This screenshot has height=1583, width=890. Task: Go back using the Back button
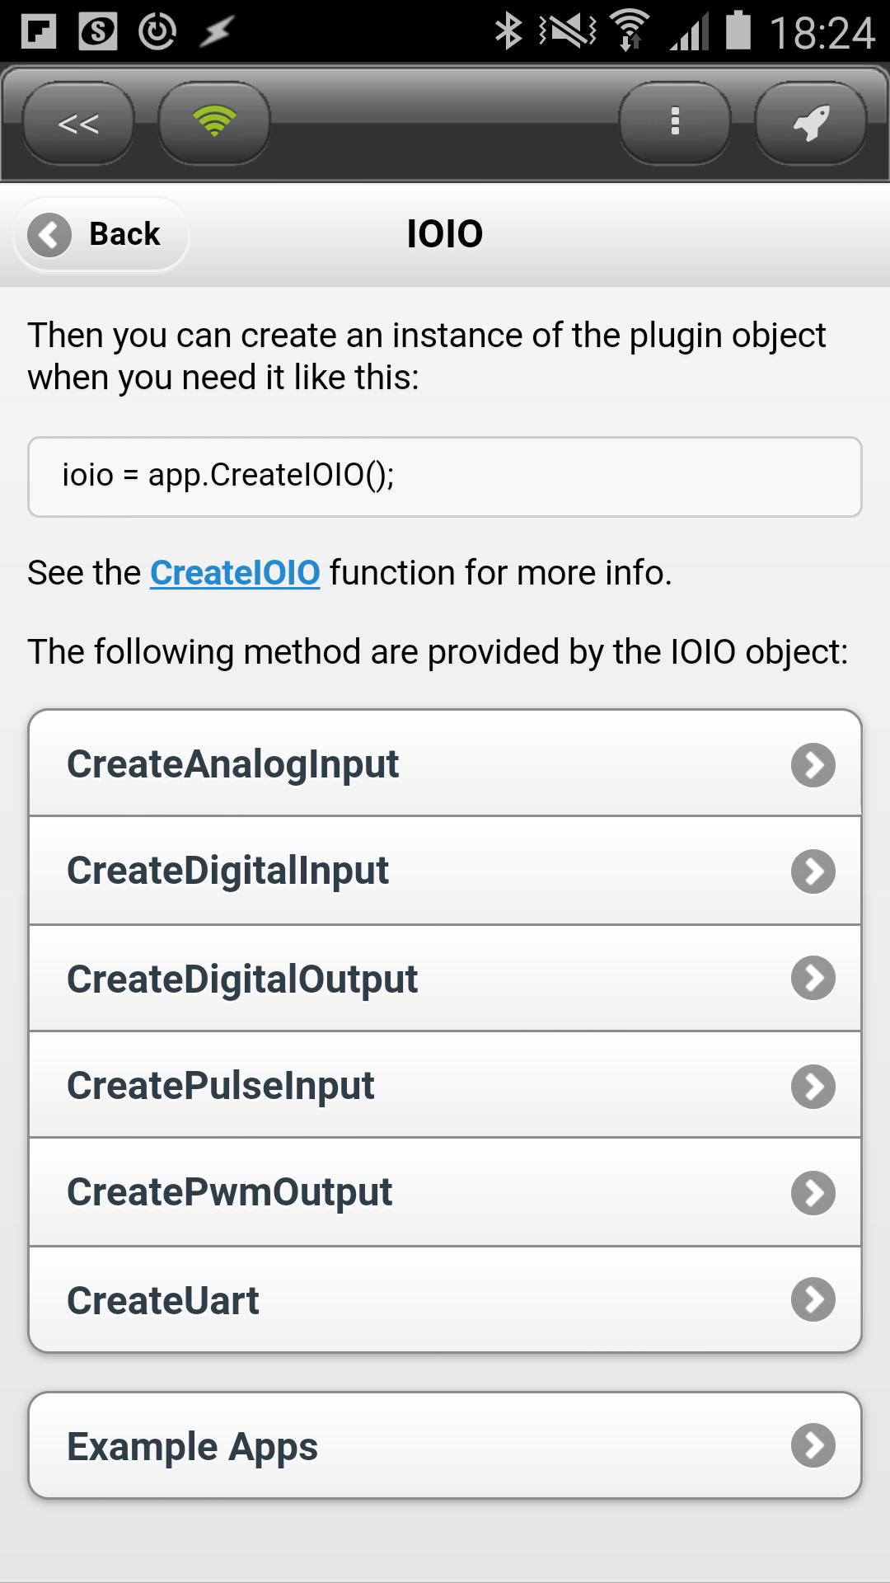coord(101,235)
